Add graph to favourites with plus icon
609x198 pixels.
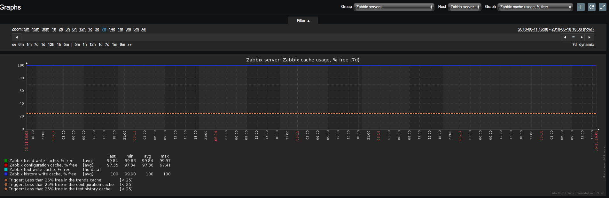(581, 7)
